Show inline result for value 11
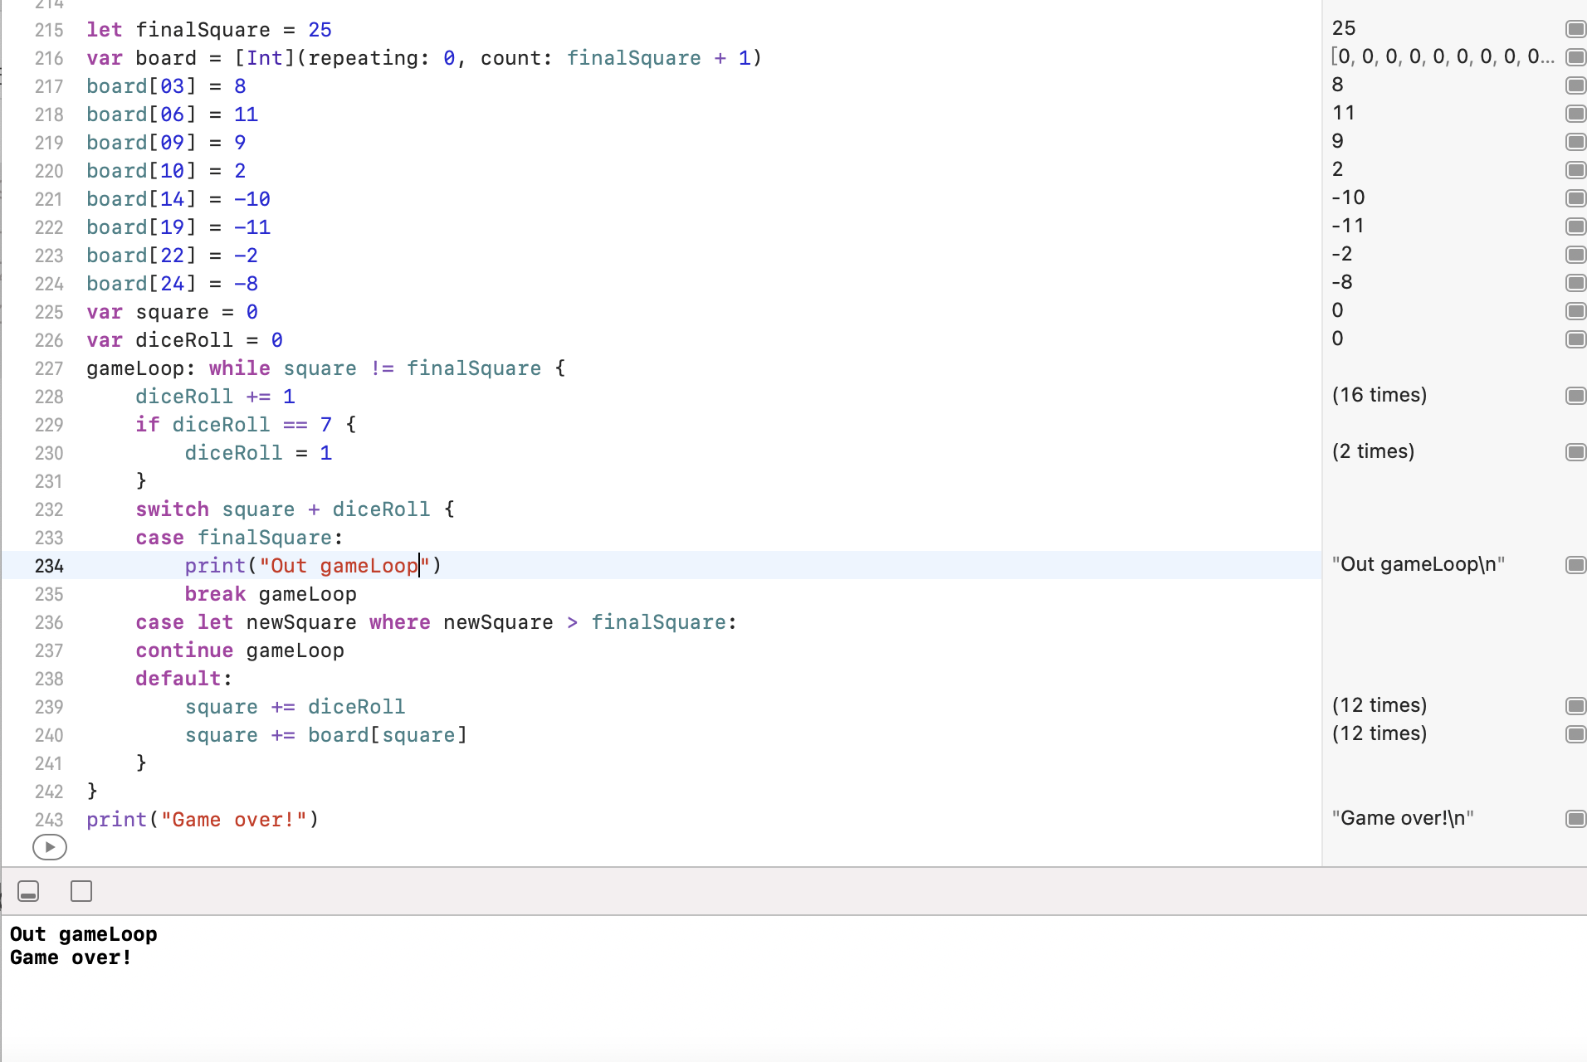 click(1575, 114)
